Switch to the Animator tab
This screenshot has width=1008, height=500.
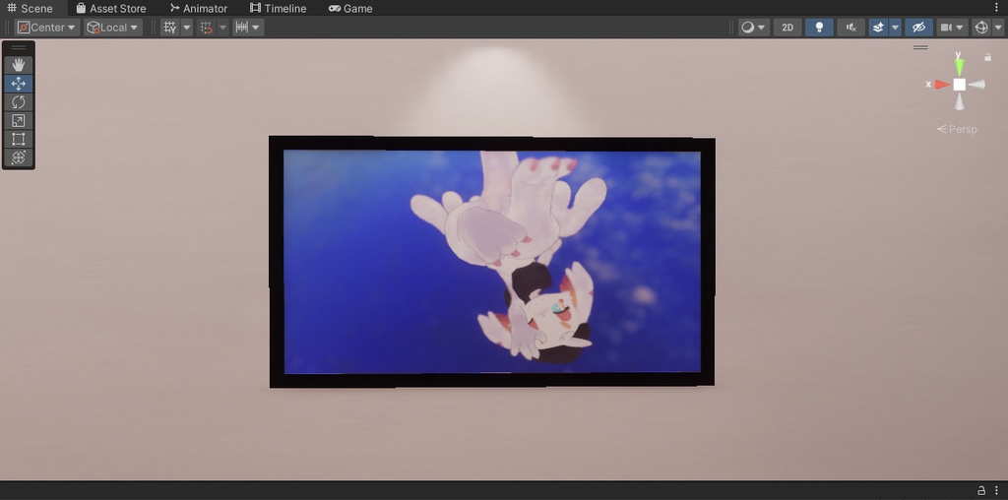click(198, 8)
